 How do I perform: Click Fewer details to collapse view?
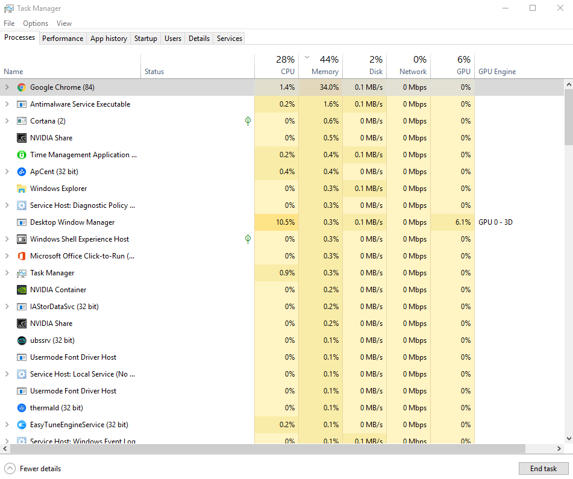pyautogui.click(x=33, y=468)
